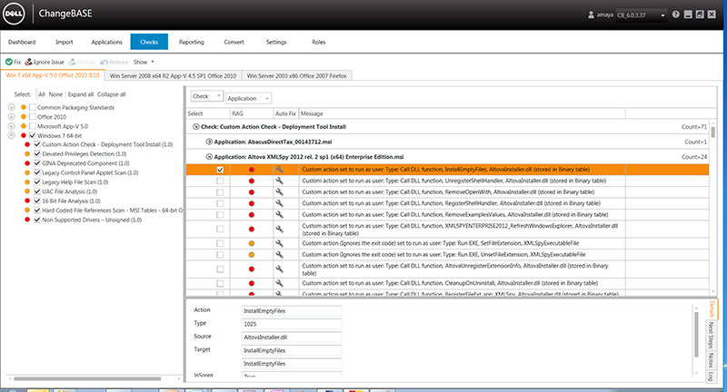Expand the Common Packaging Standards node
Image resolution: width=727 pixels, height=392 pixels.
12,107
